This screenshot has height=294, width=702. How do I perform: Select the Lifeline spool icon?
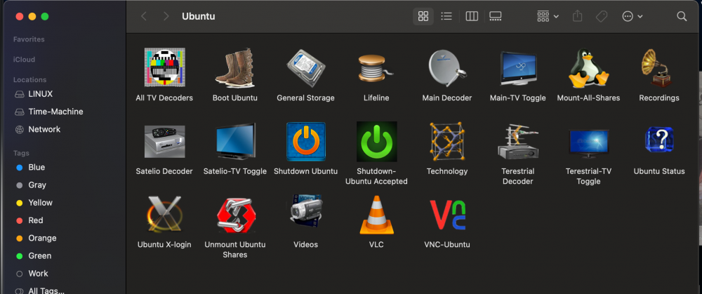pos(376,68)
